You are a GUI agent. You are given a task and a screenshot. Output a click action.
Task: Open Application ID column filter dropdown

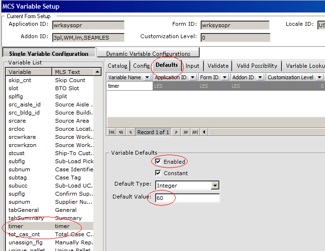(x=193, y=77)
